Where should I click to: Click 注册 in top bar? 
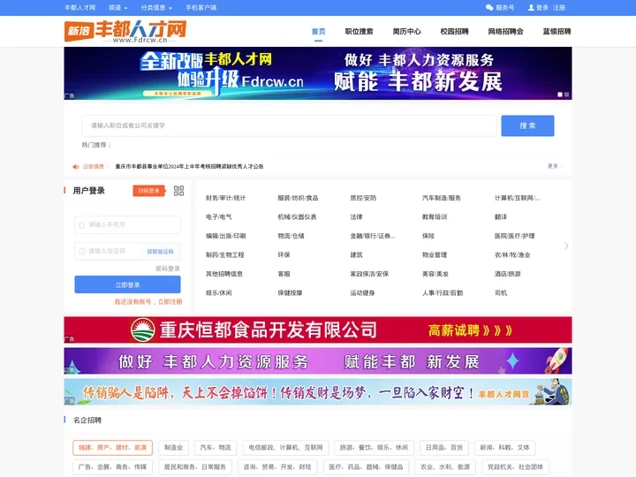click(x=559, y=8)
